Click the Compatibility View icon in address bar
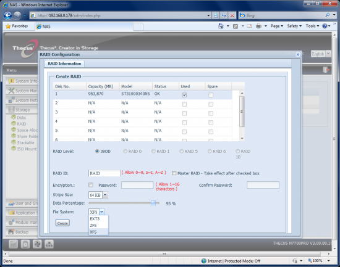340x267 pixels. pos(216,15)
